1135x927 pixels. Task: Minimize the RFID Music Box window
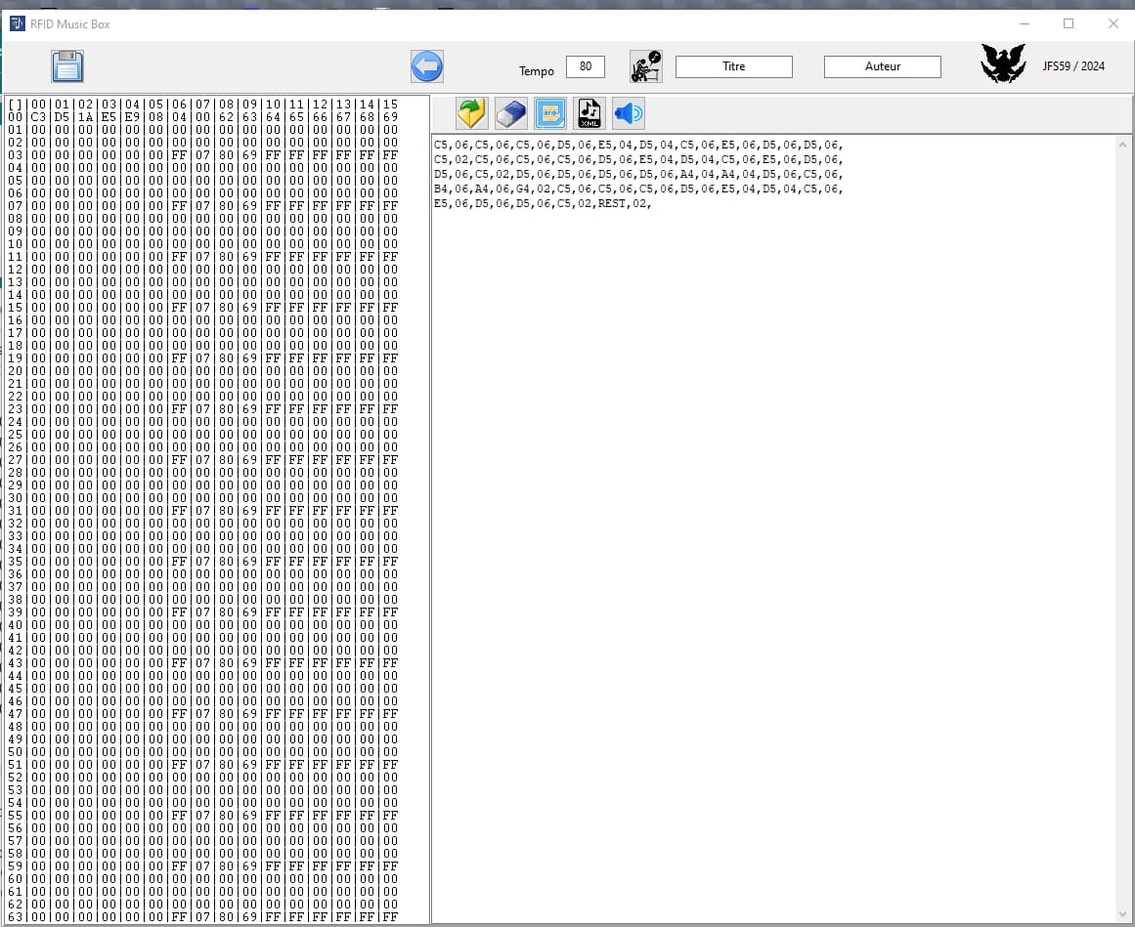pyautogui.click(x=1025, y=23)
